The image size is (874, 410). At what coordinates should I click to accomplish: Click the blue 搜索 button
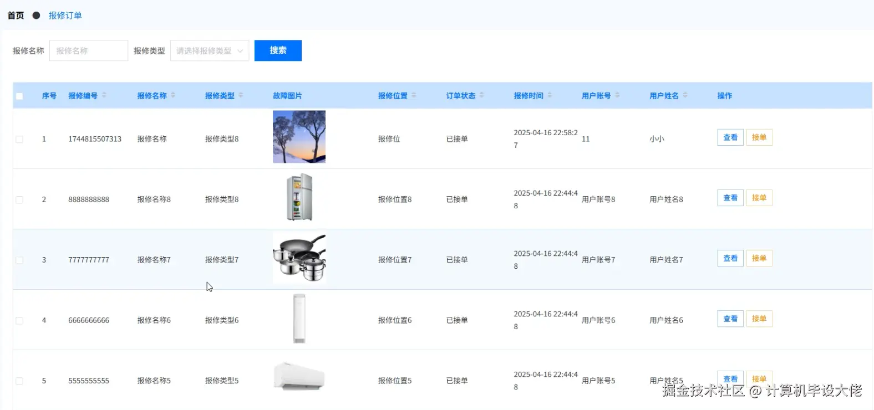(278, 50)
